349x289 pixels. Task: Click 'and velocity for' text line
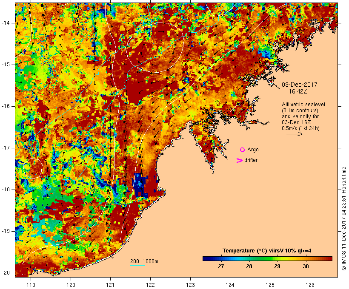click(300, 116)
